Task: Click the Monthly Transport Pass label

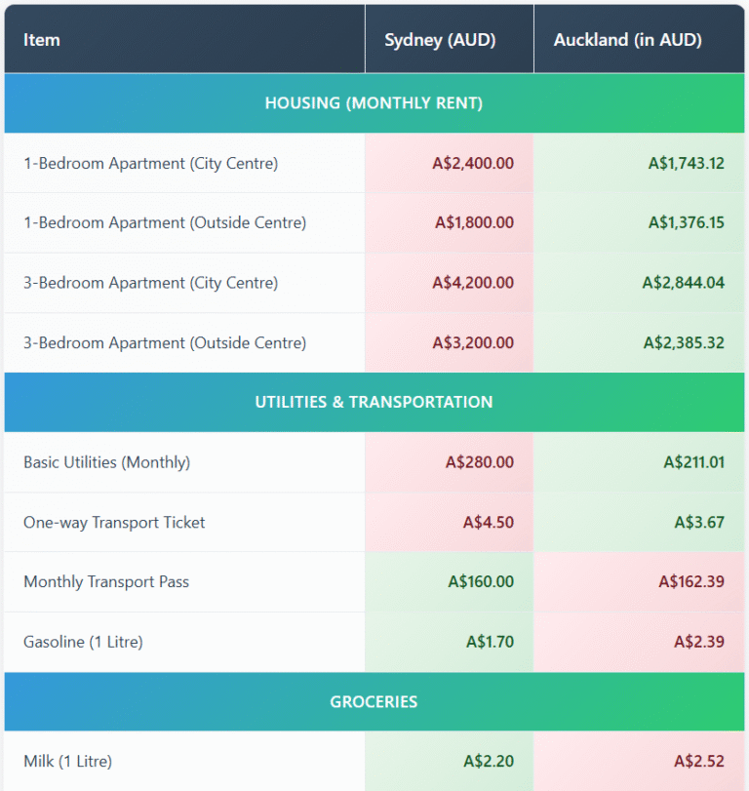Action: pyautogui.click(x=106, y=582)
